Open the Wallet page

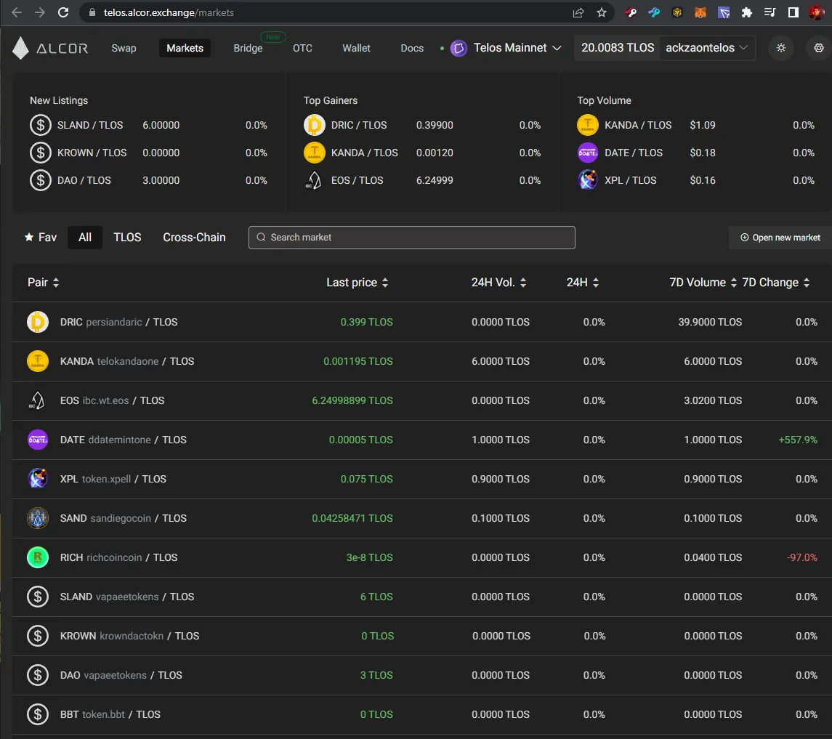coord(356,48)
